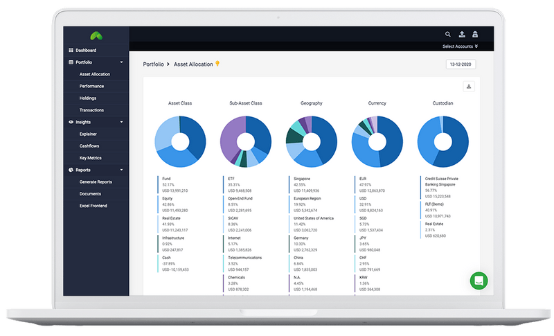Open the Select Accounts dropdown
The image size is (554, 336).
pyautogui.click(x=460, y=46)
